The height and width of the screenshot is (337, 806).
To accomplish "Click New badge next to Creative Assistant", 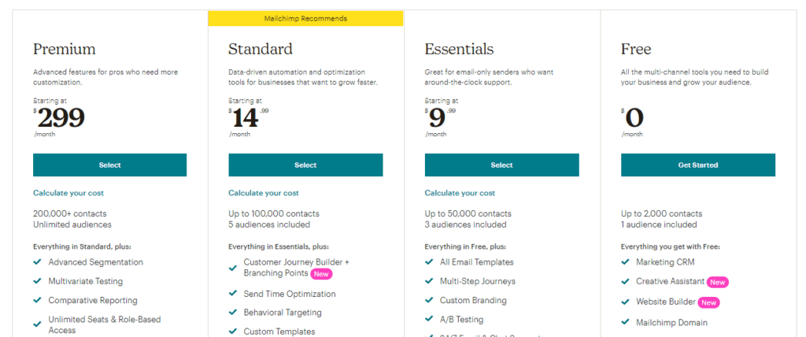I will click(x=718, y=282).
